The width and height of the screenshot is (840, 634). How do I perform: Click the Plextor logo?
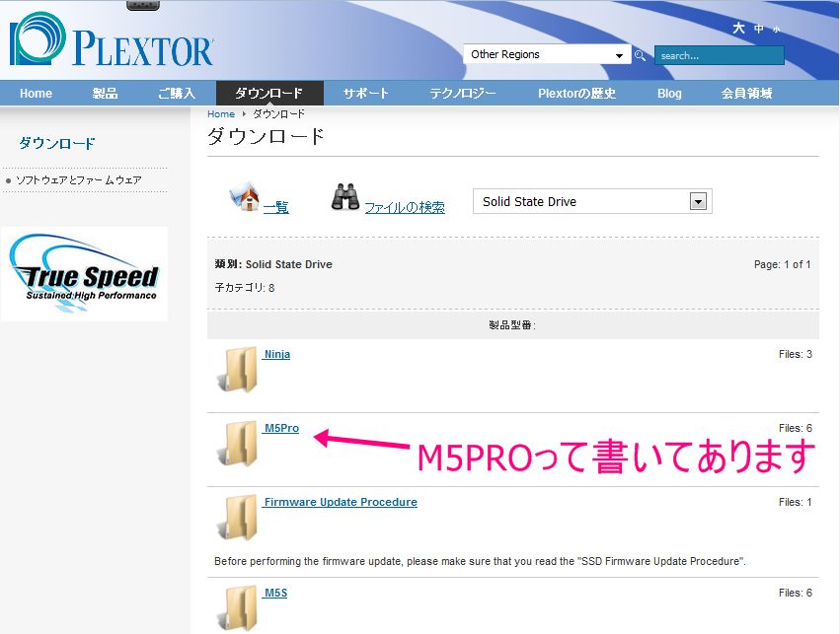point(112,39)
